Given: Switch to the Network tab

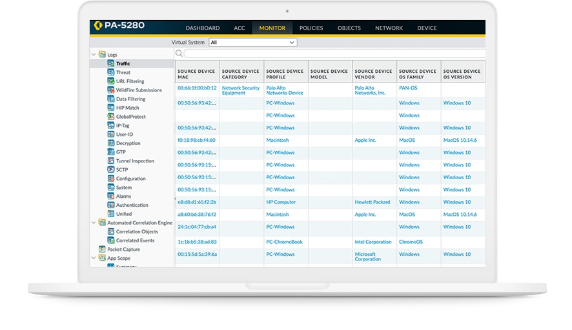Looking at the screenshot, I should pos(389,28).
